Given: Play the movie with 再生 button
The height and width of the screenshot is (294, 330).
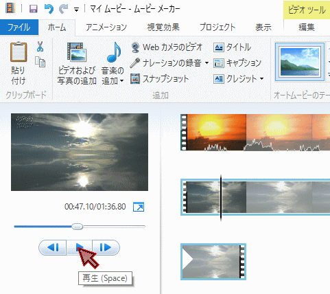Looking at the screenshot, I should pos(80,247).
